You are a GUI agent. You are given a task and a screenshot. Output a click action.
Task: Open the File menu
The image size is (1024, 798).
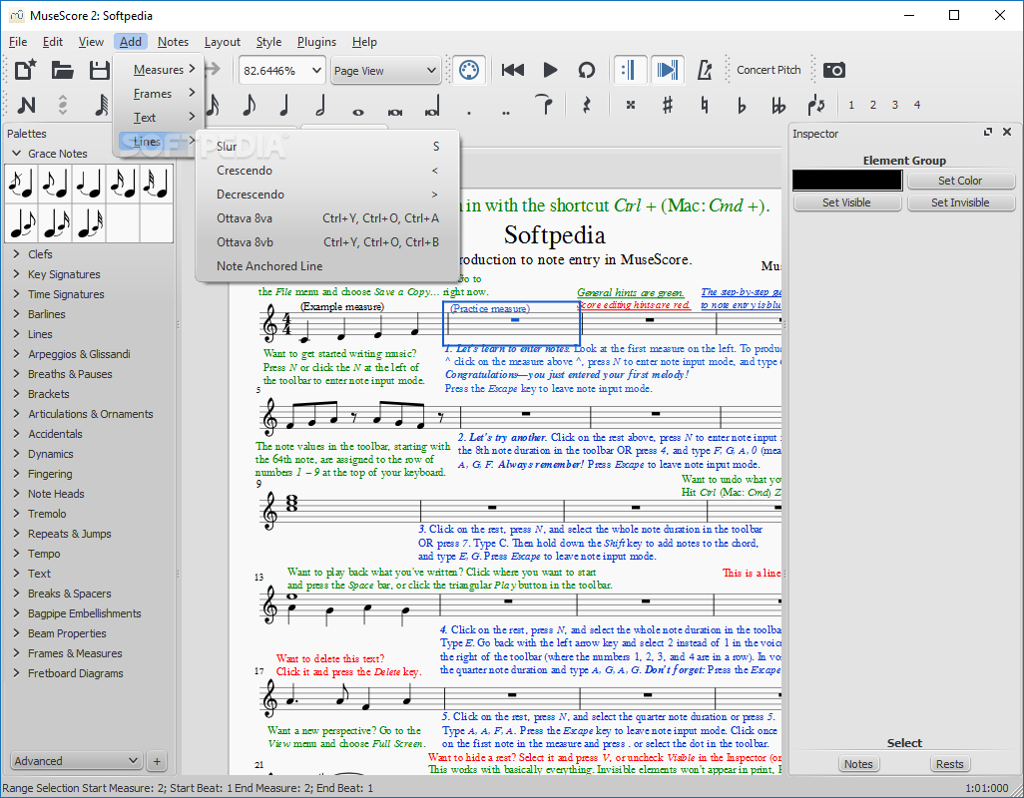18,42
